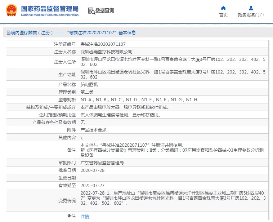Image resolution: width=273 pixels, height=222 pixels.
Task: Click the national emblem logo
Action: [11, 10]
